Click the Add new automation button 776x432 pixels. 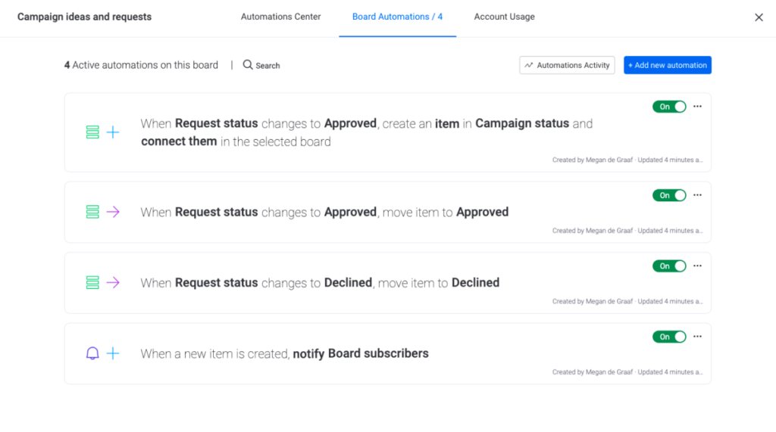click(667, 65)
